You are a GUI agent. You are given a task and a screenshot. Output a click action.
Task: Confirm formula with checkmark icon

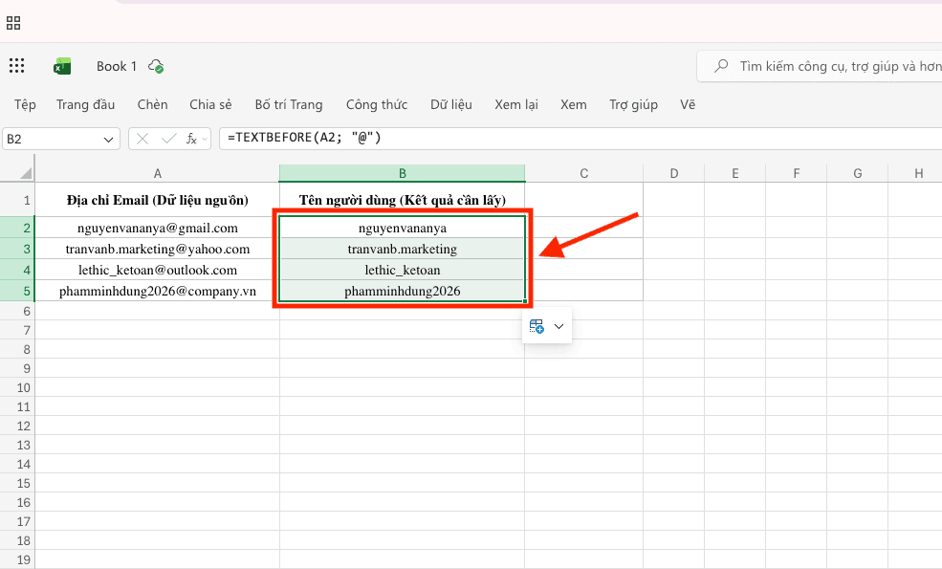(x=169, y=139)
